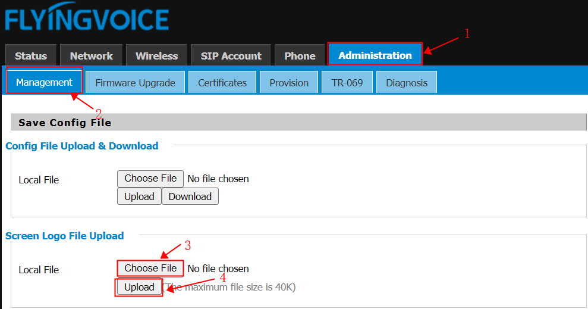Open the Firmware Upgrade sub-tab
588x309 pixels.
136,82
